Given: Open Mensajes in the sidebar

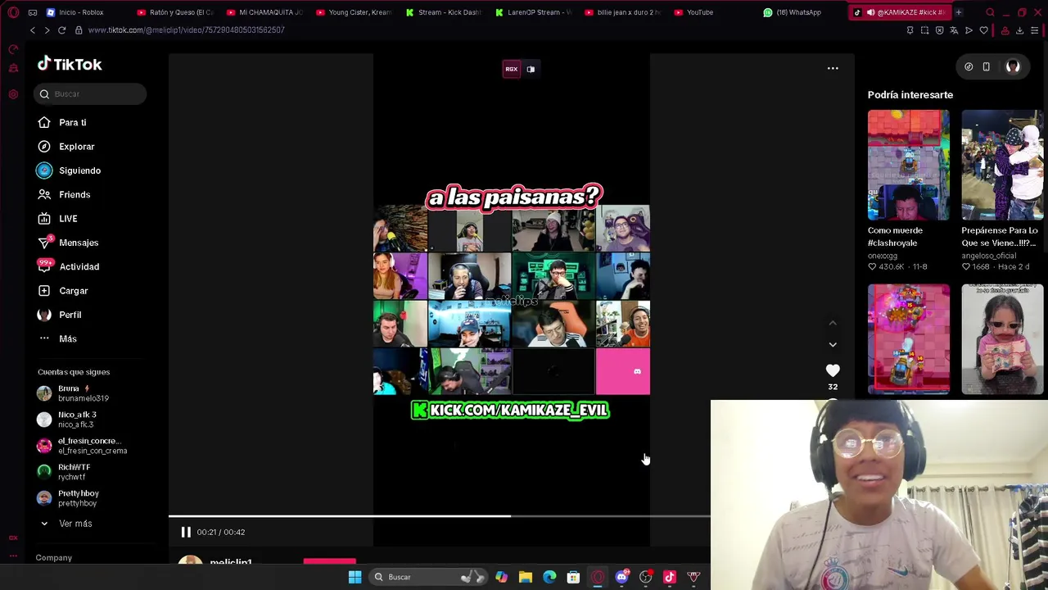Looking at the screenshot, I should point(68,243).
